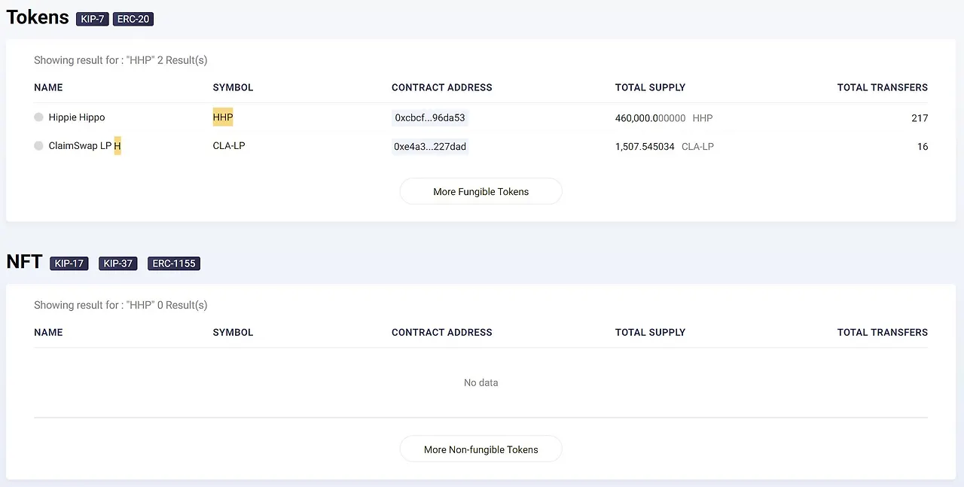964x487 pixels.
Task: Click the ClaimSwap LP token icon
Action: coord(38,146)
